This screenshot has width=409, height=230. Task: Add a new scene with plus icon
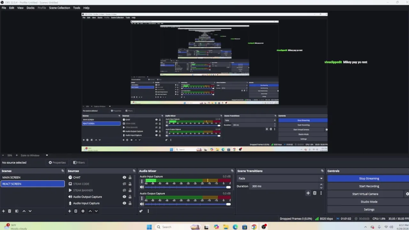tap(3, 211)
